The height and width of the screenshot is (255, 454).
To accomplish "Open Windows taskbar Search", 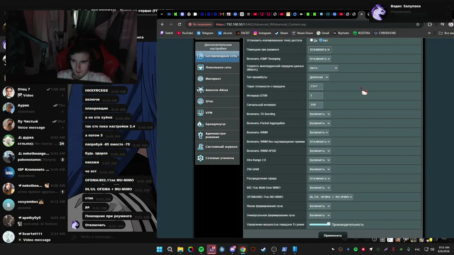I will click(170, 249).
